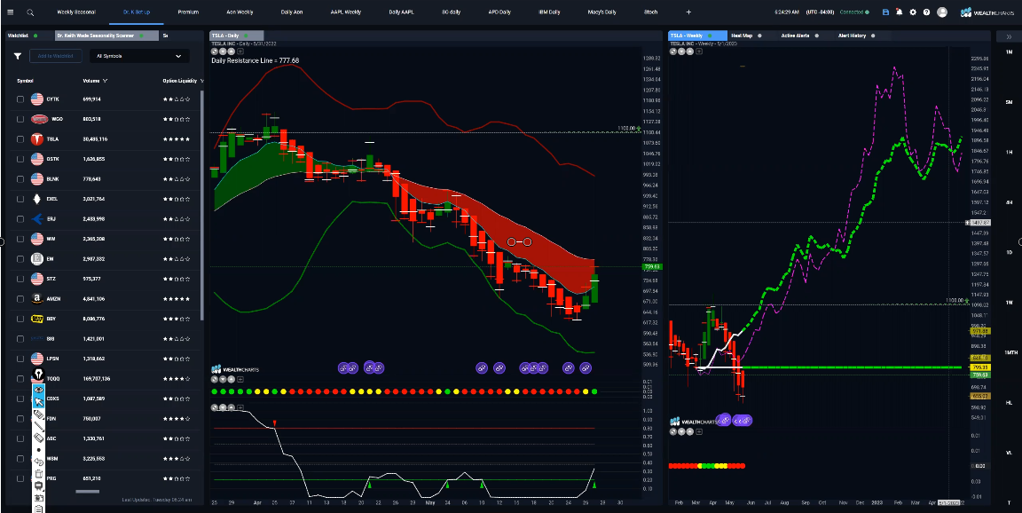Click the nib logo atop annotation toolbar
This screenshot has width=1022, height=513.
38,375
